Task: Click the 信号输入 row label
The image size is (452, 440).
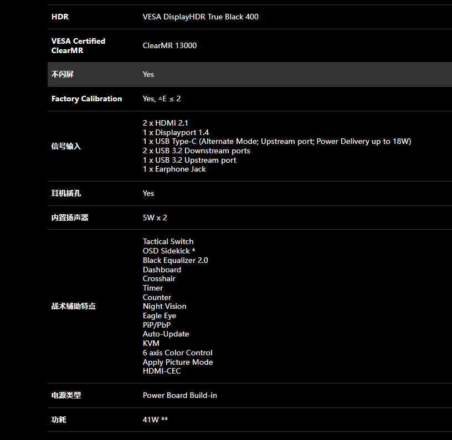Action: (66, 146)
